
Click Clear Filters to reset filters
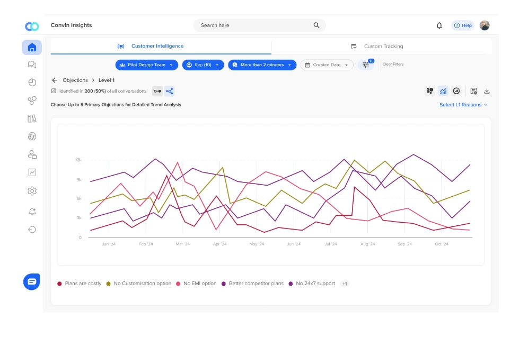[392, 65]
